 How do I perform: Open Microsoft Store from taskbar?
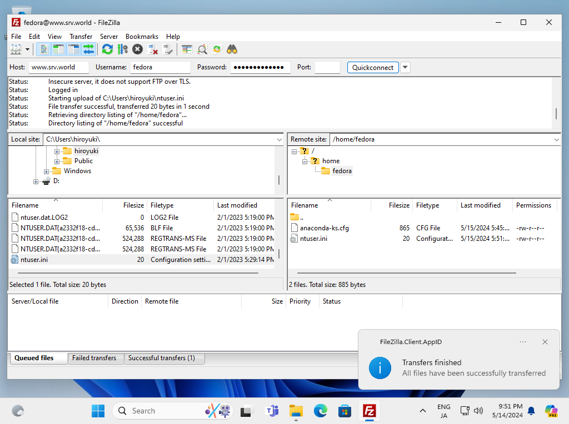click(x=345, y=411)
